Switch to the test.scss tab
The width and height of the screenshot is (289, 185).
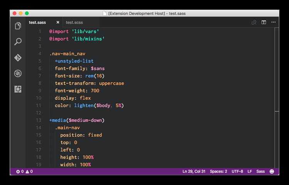pos(74,22)
